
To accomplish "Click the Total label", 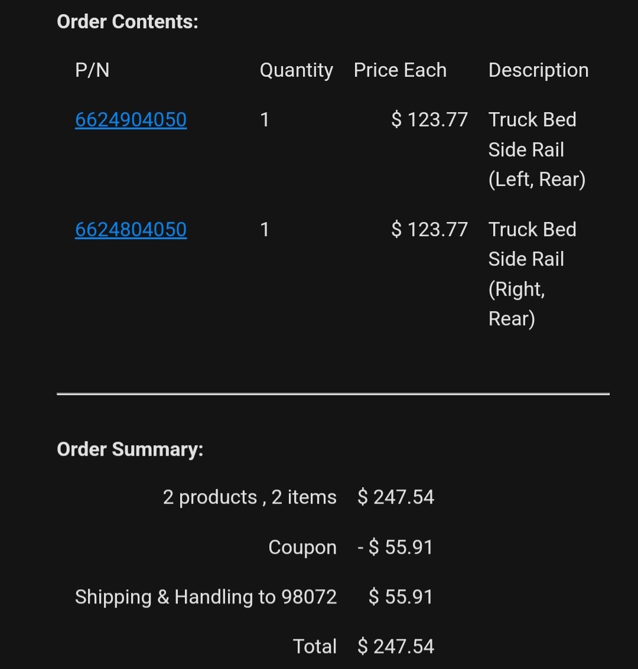I will [x=315, y=647].
